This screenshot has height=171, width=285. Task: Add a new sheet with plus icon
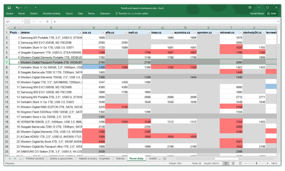[165, 159]
